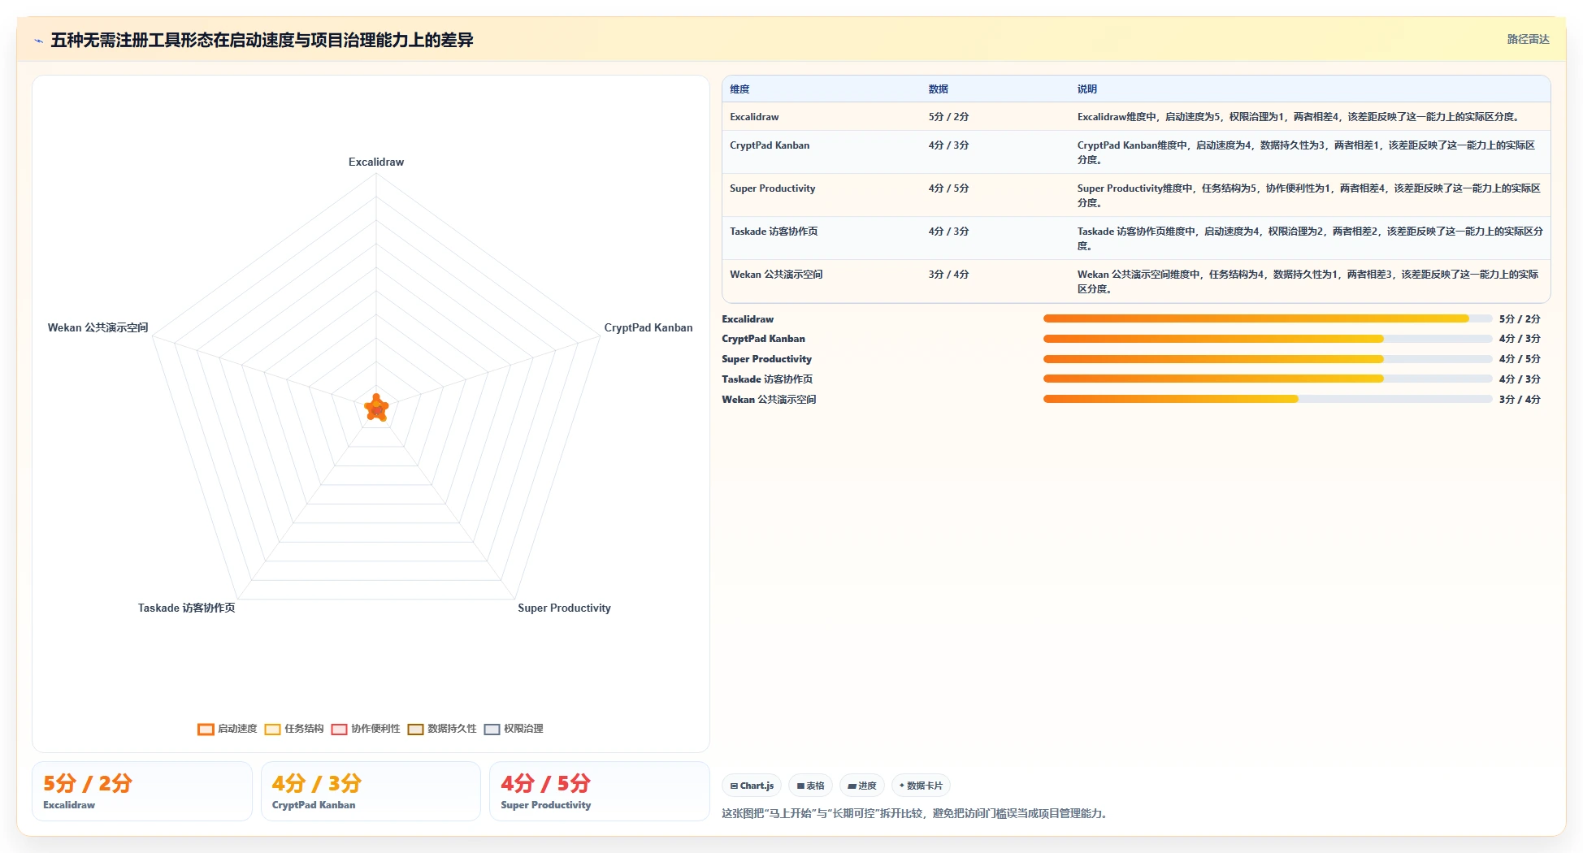Click the small icon beside the page title

click(x=38, y=41)
